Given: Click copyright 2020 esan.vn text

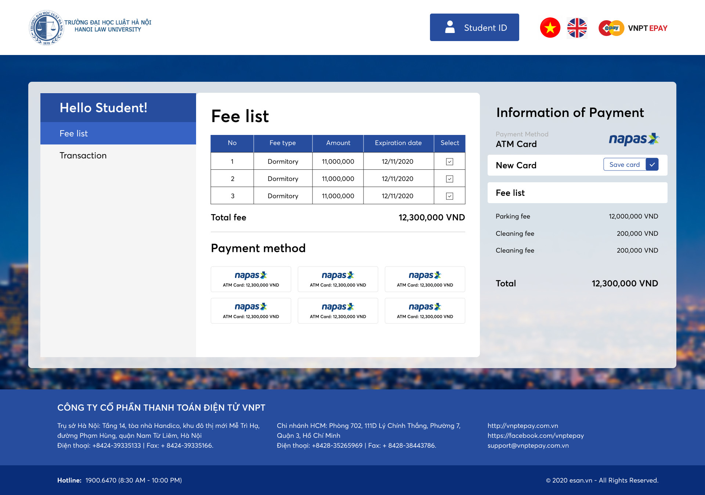Looking at the screenshot, I should click(x=602, y=480).
